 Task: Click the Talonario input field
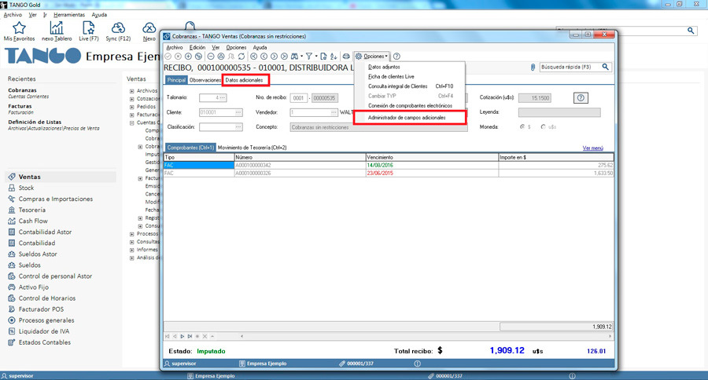(x=212, y=98)
